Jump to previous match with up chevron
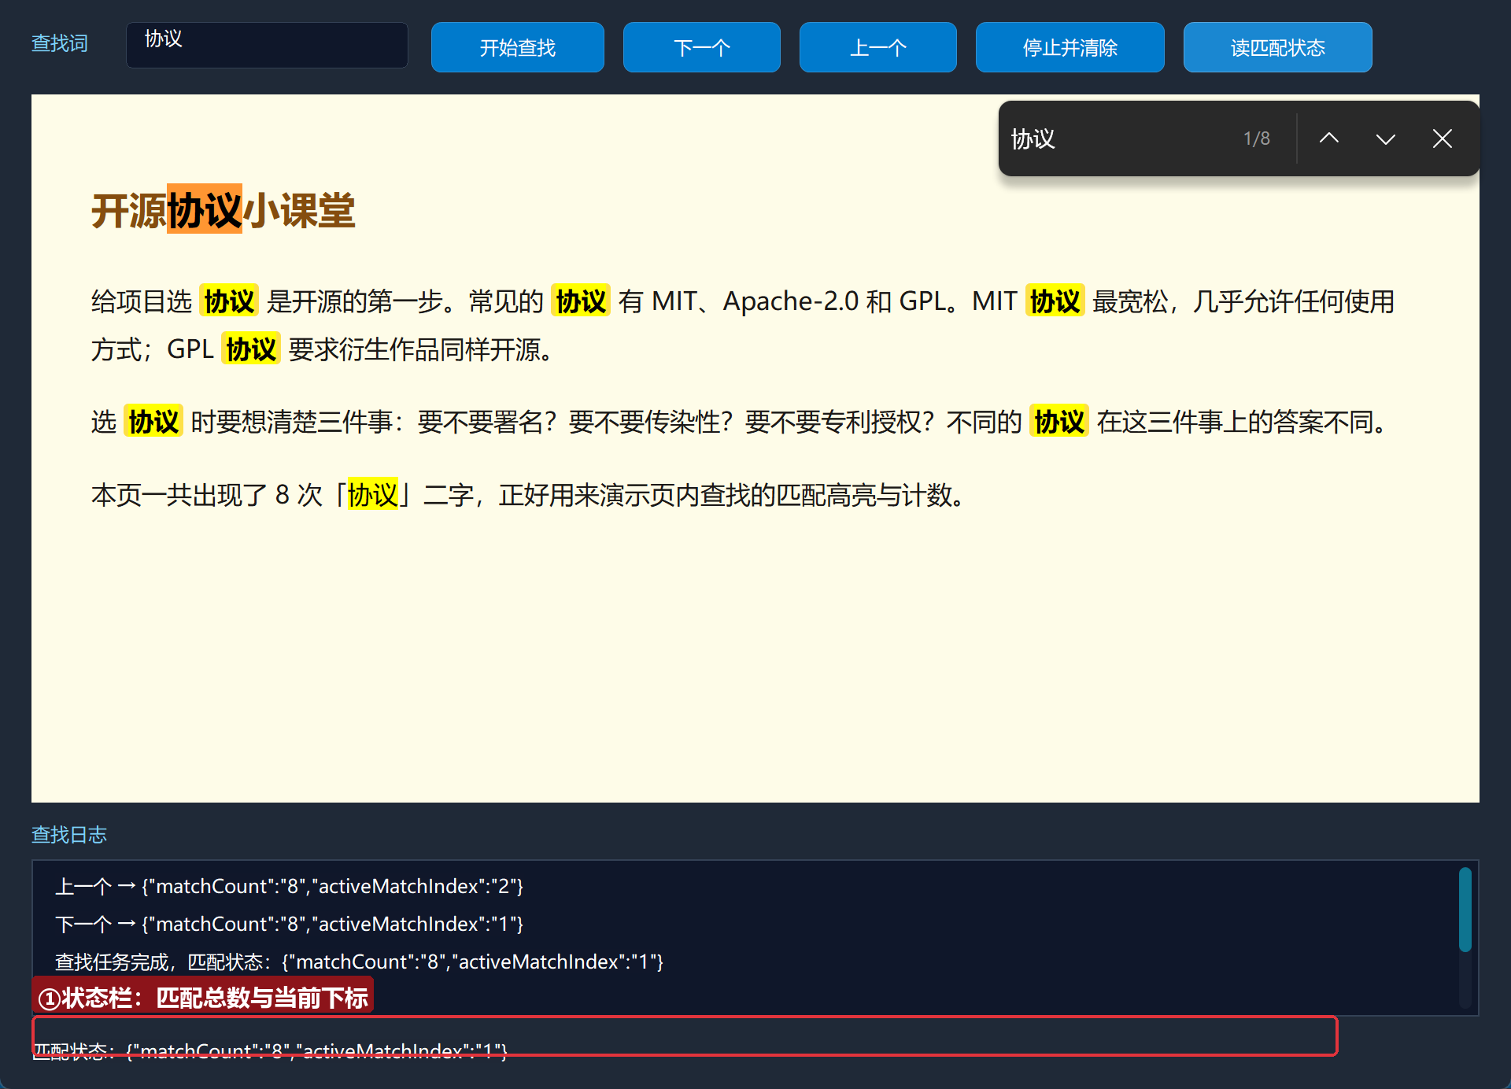This screenshot has width=1511, height=1089. (1329, 138)
